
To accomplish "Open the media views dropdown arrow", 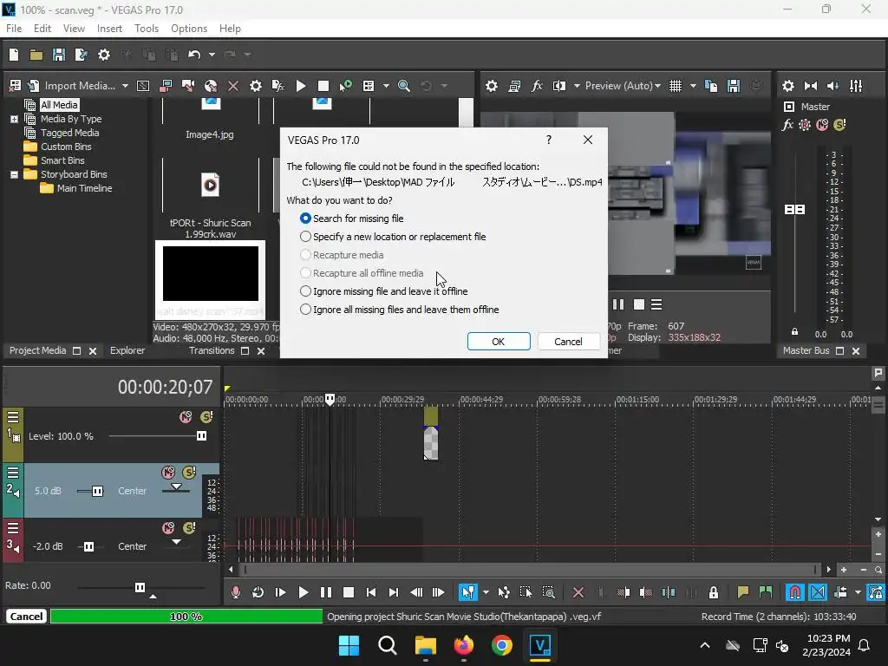I will (x=386, y=86).
